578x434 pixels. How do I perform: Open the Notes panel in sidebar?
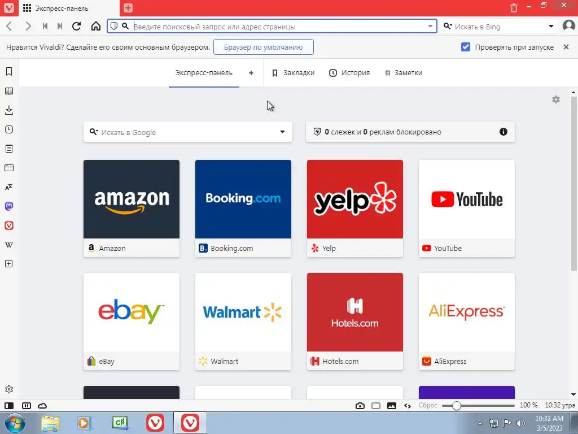coord(9,149)
